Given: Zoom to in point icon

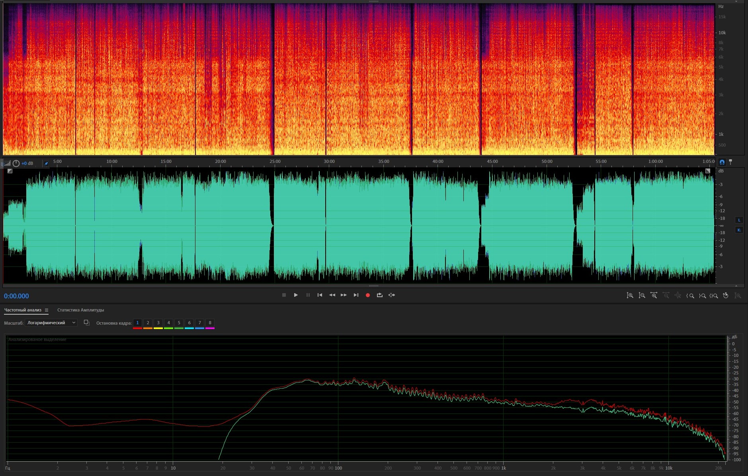Looking at the screenshot, I should (x=690, y=296).
